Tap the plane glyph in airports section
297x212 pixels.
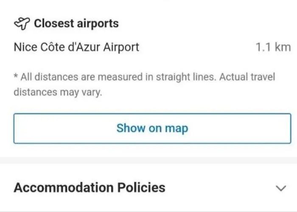22,23
